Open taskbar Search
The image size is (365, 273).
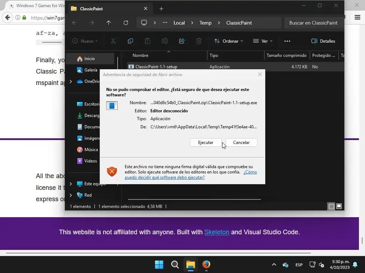[x=175, y=264]
